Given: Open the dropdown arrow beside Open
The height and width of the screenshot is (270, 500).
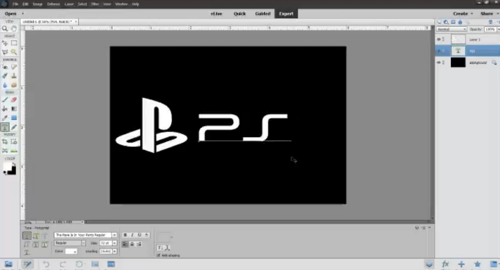Looking at the screenshot, I should 22,14.
